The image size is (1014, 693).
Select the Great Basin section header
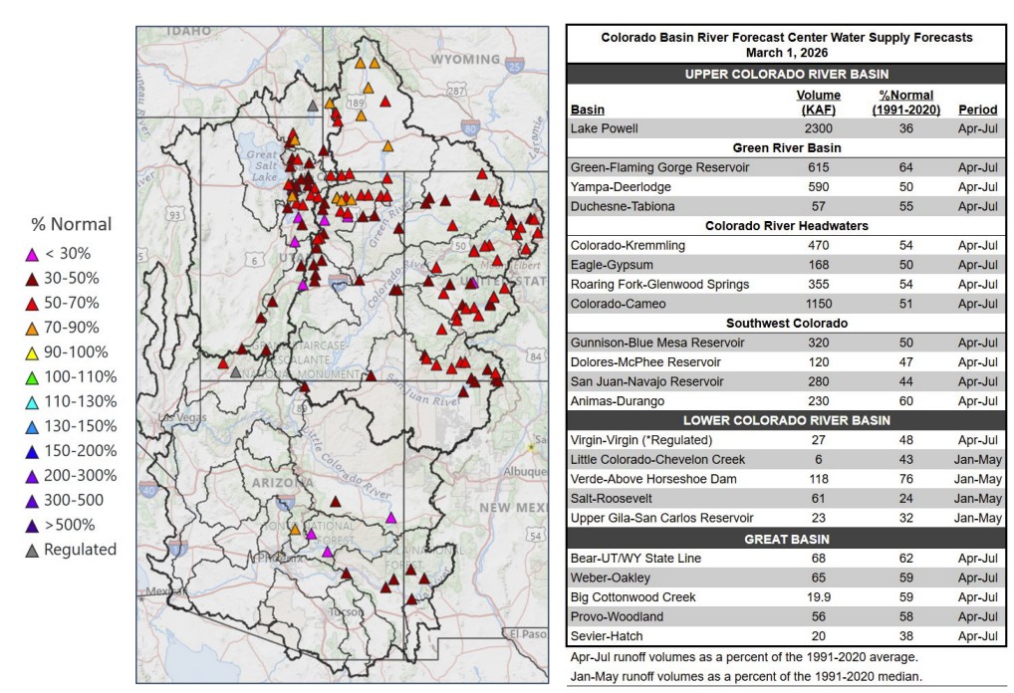786,539
